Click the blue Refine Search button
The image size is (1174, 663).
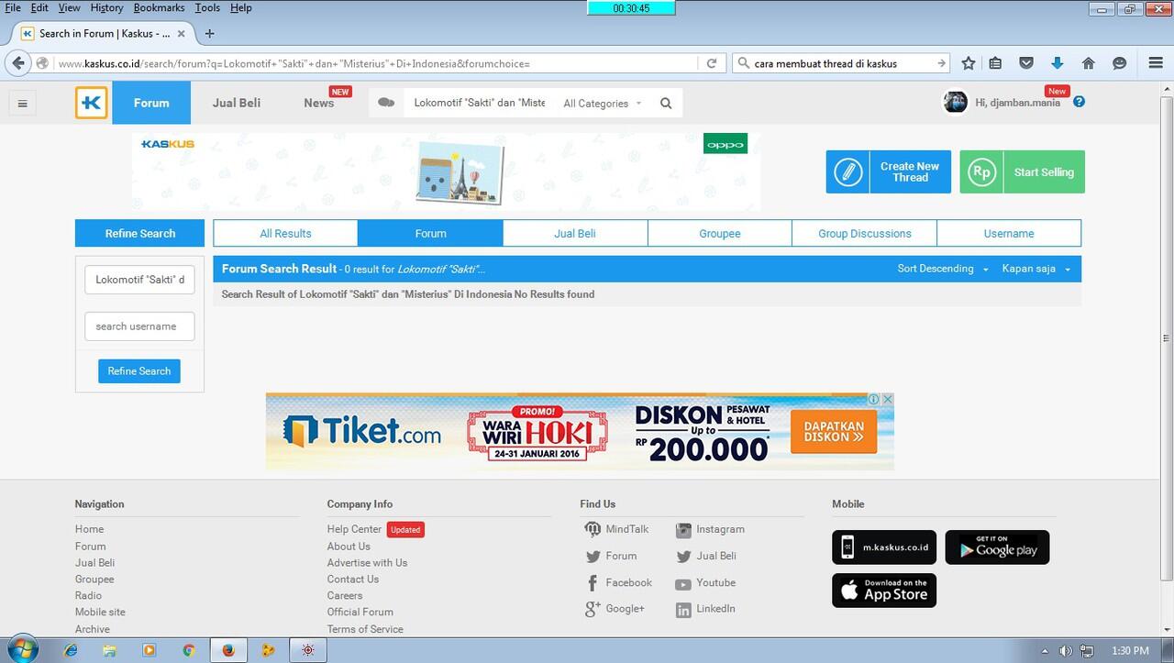coord(139,370)
